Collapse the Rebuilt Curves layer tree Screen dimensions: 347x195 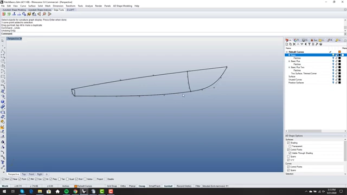tap(287, 52)
